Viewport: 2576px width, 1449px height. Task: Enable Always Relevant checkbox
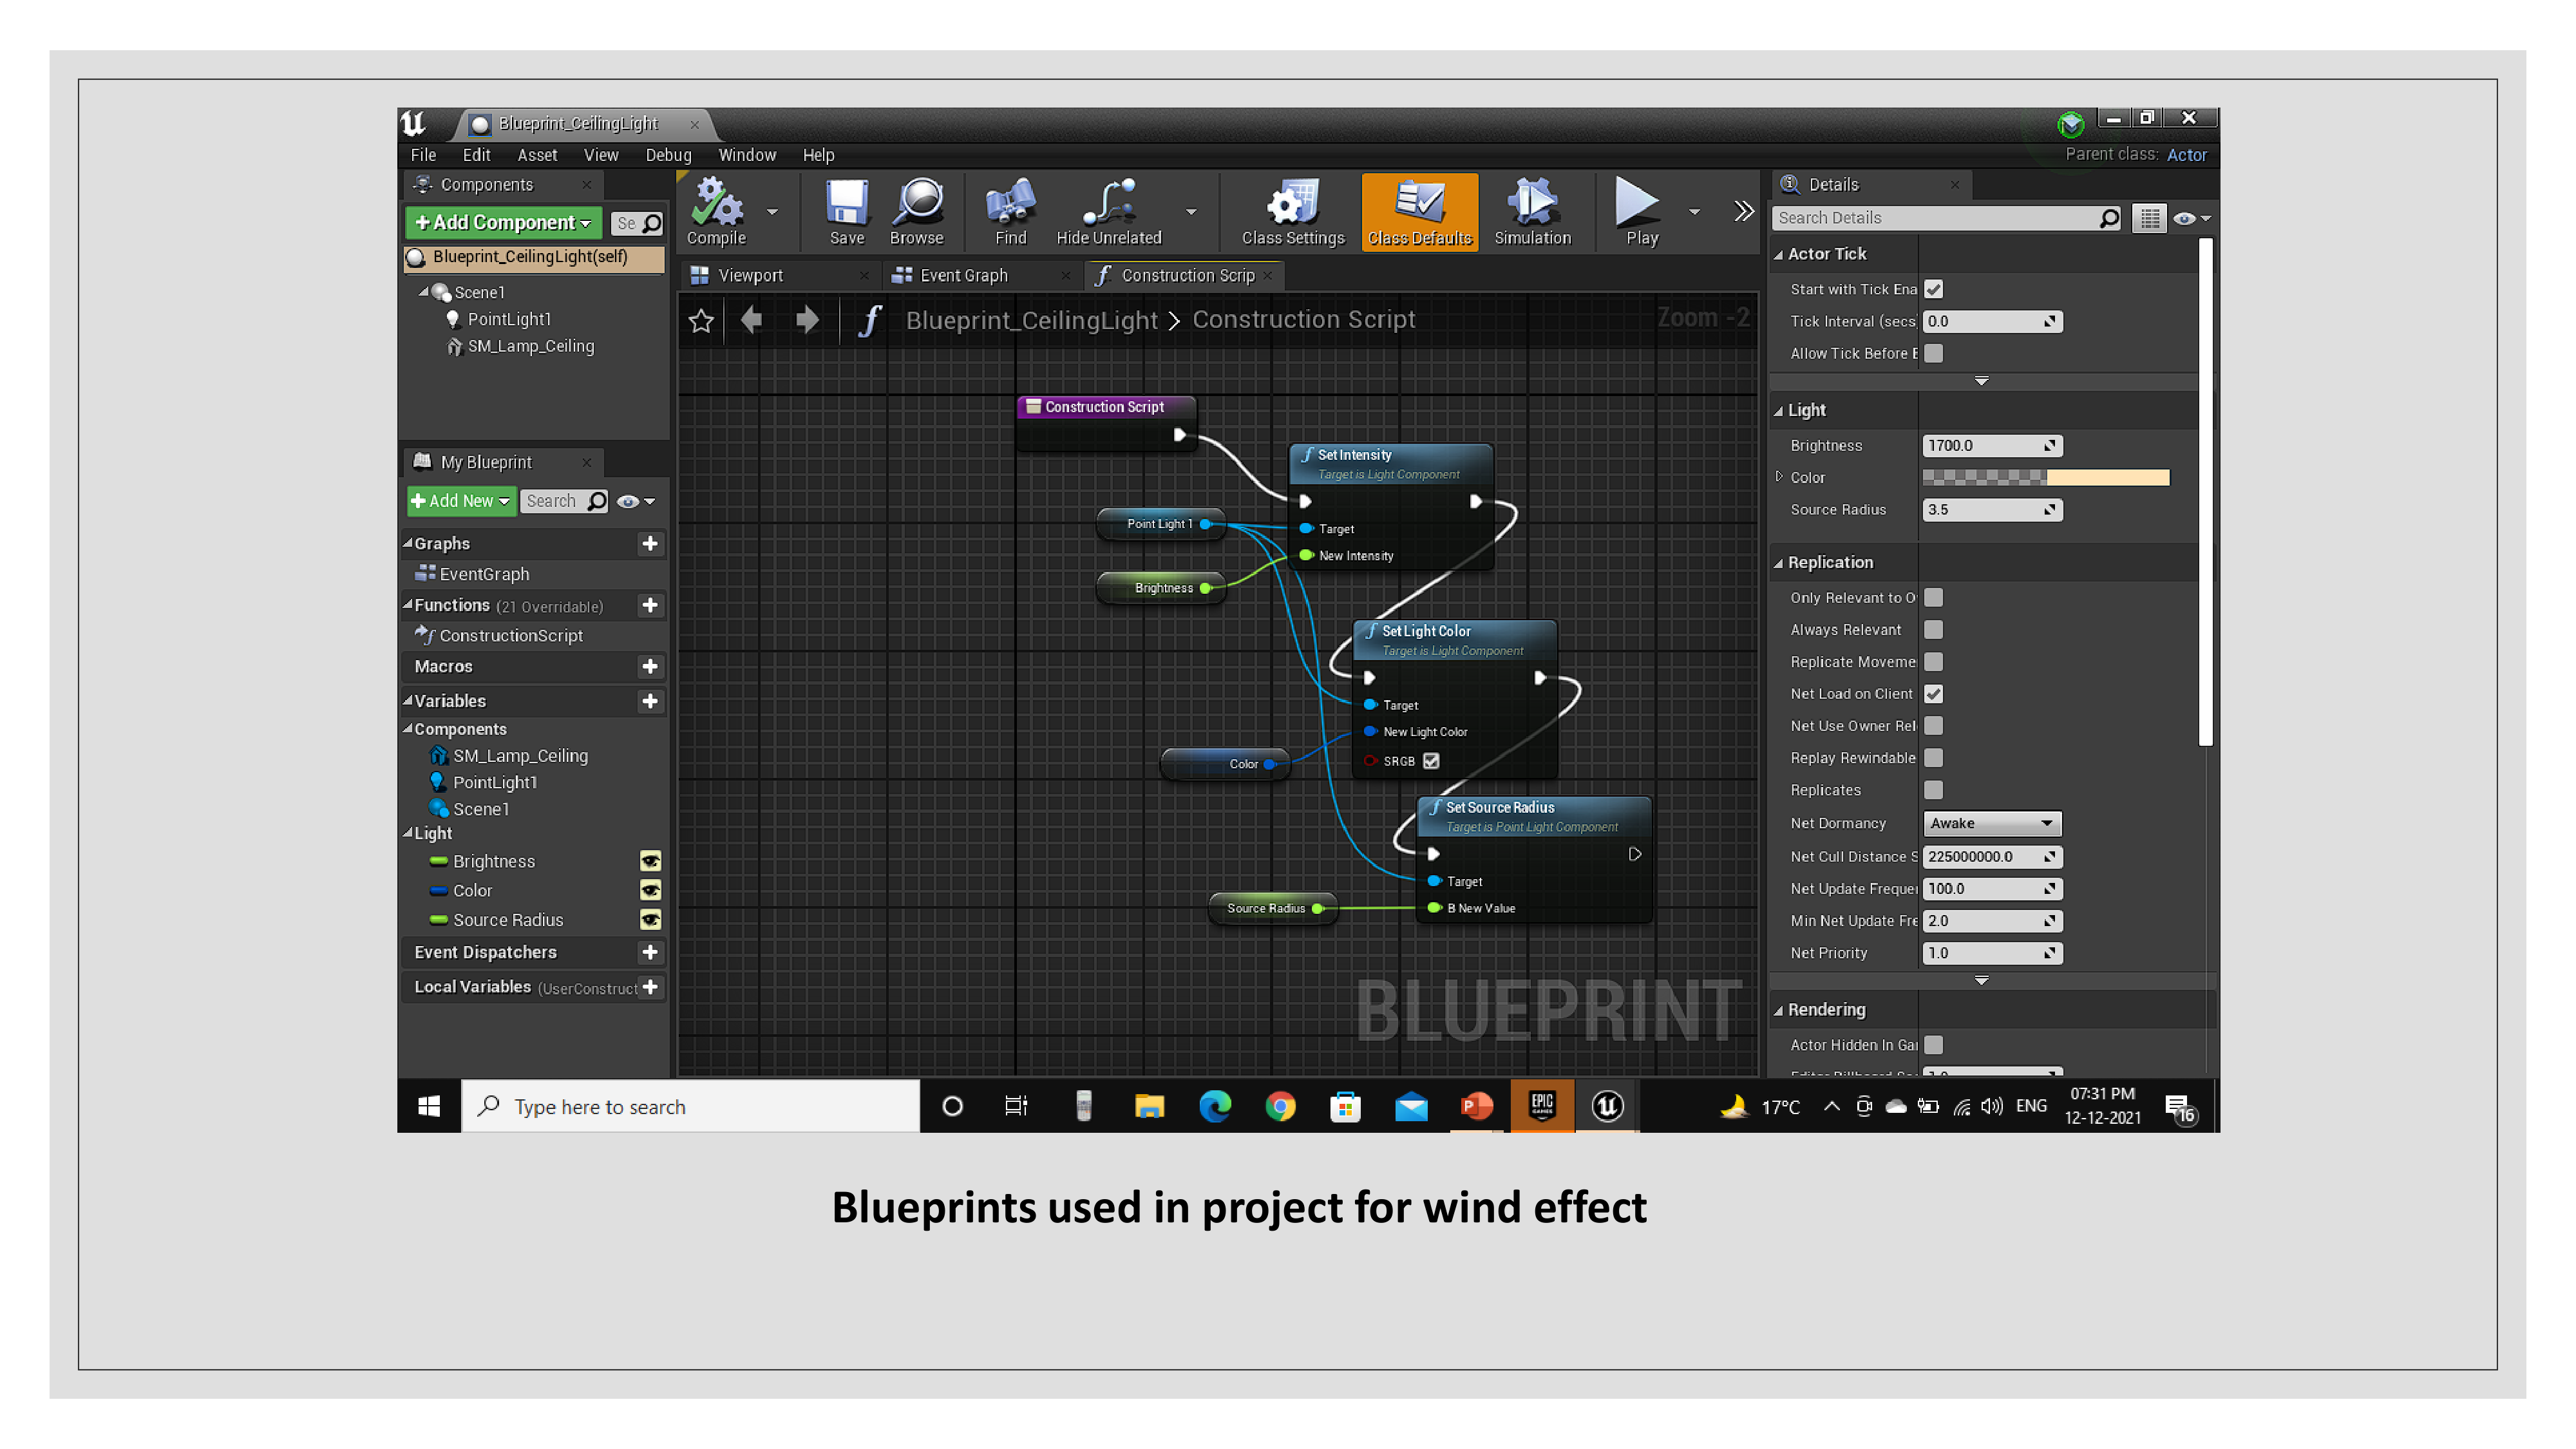coord(1933,630)
